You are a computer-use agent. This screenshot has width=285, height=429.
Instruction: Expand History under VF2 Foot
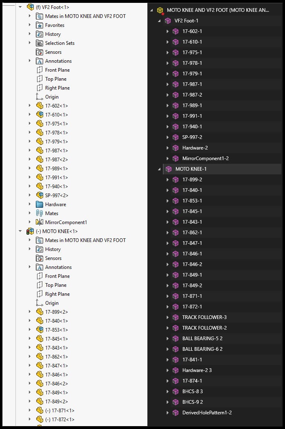tap(30, 34)
